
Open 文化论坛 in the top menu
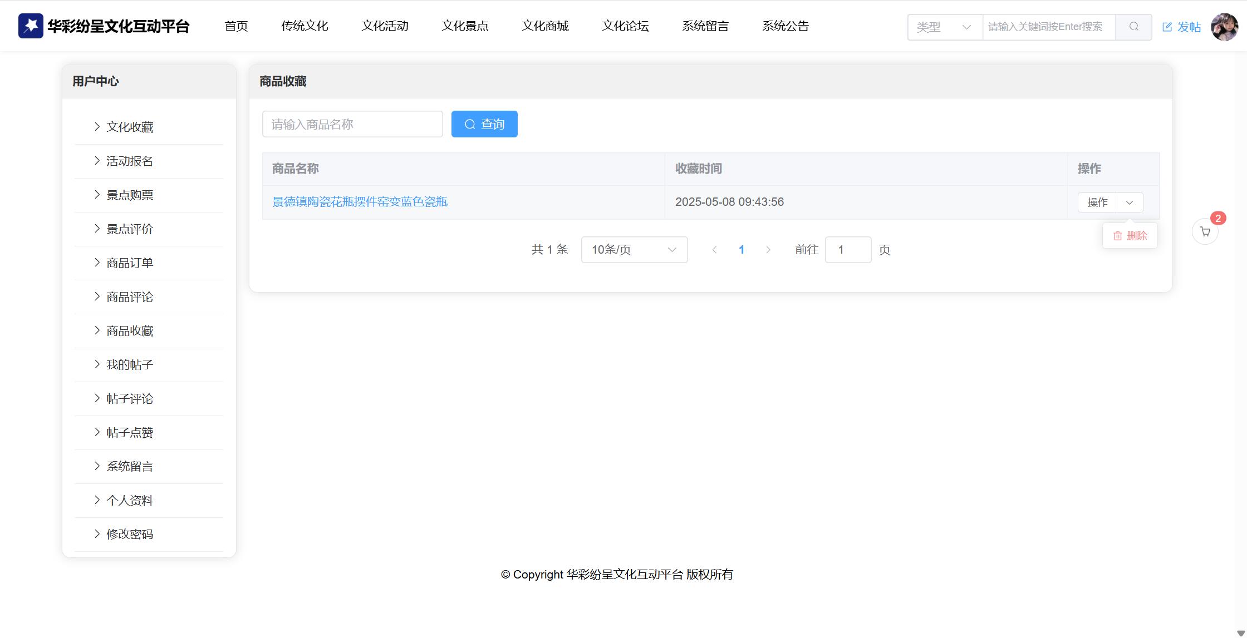coord(625,26)
